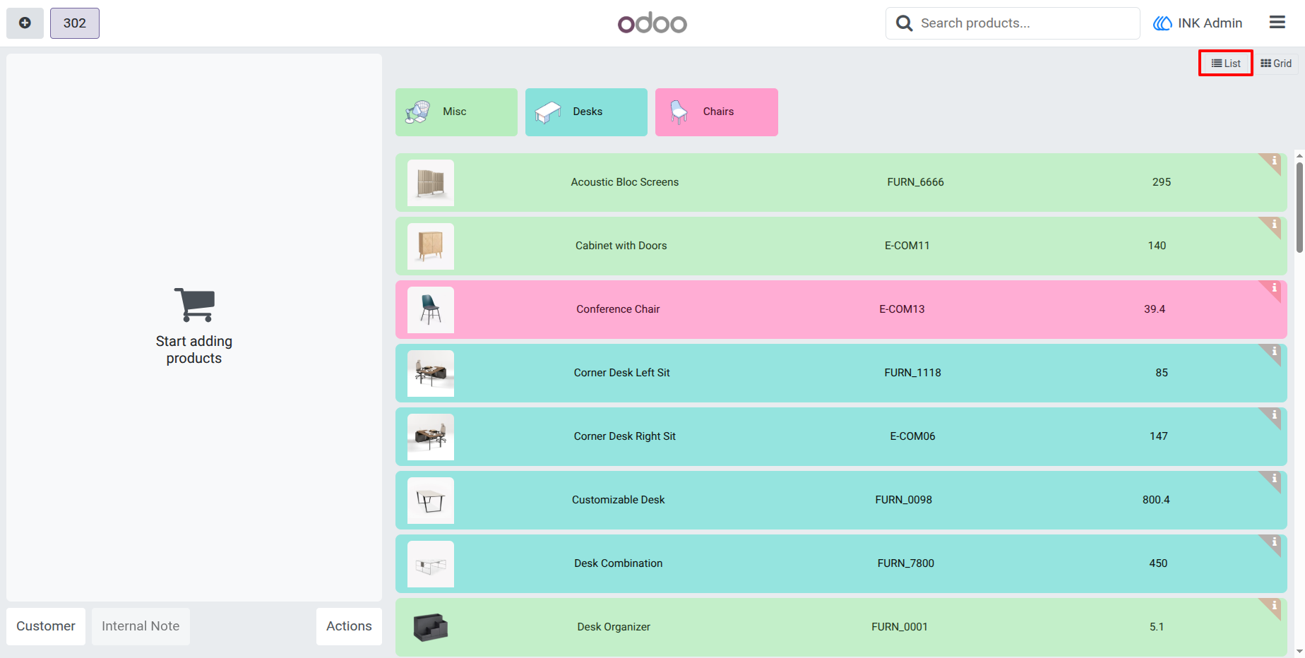Click the search magnifier icon

(x=904, y=23)
